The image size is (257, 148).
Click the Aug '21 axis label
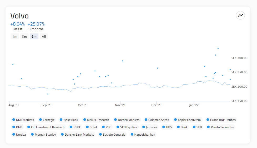click(x=13, y=105)
